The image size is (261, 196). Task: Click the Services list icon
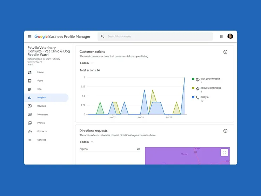click(x=29, y=140)
